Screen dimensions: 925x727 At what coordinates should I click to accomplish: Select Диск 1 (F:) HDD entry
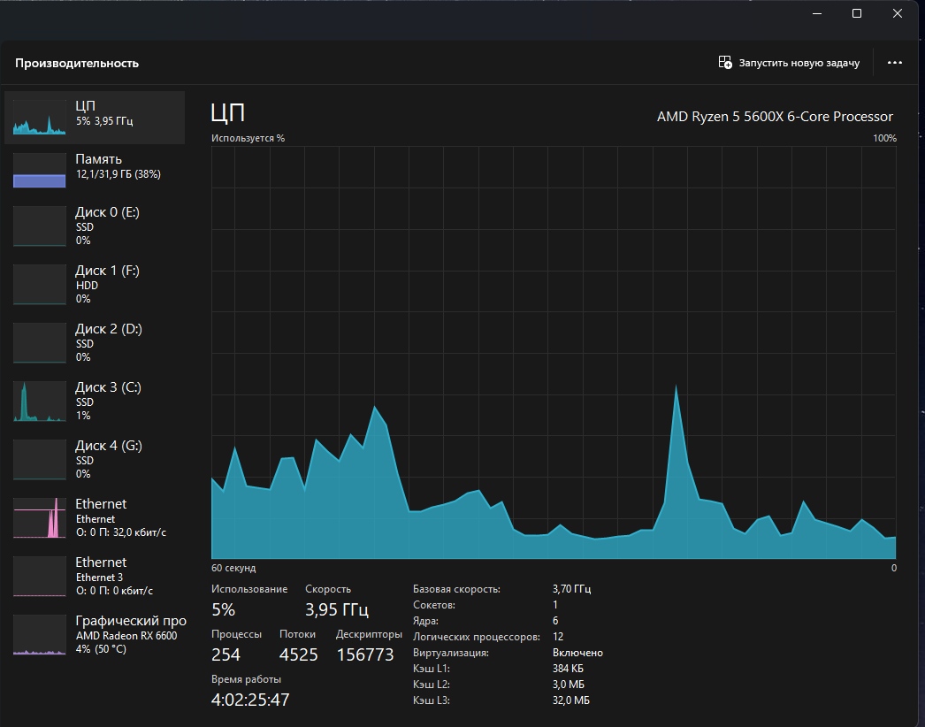[95, 285]
